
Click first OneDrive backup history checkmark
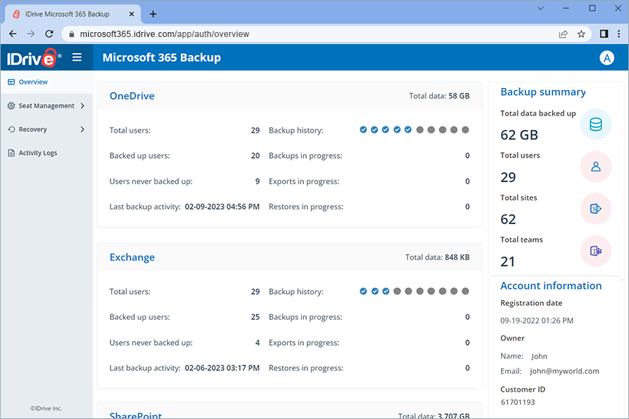click(363, 129)
